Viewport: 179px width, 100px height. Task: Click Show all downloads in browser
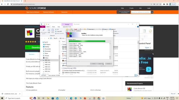[x=173, y=94]
